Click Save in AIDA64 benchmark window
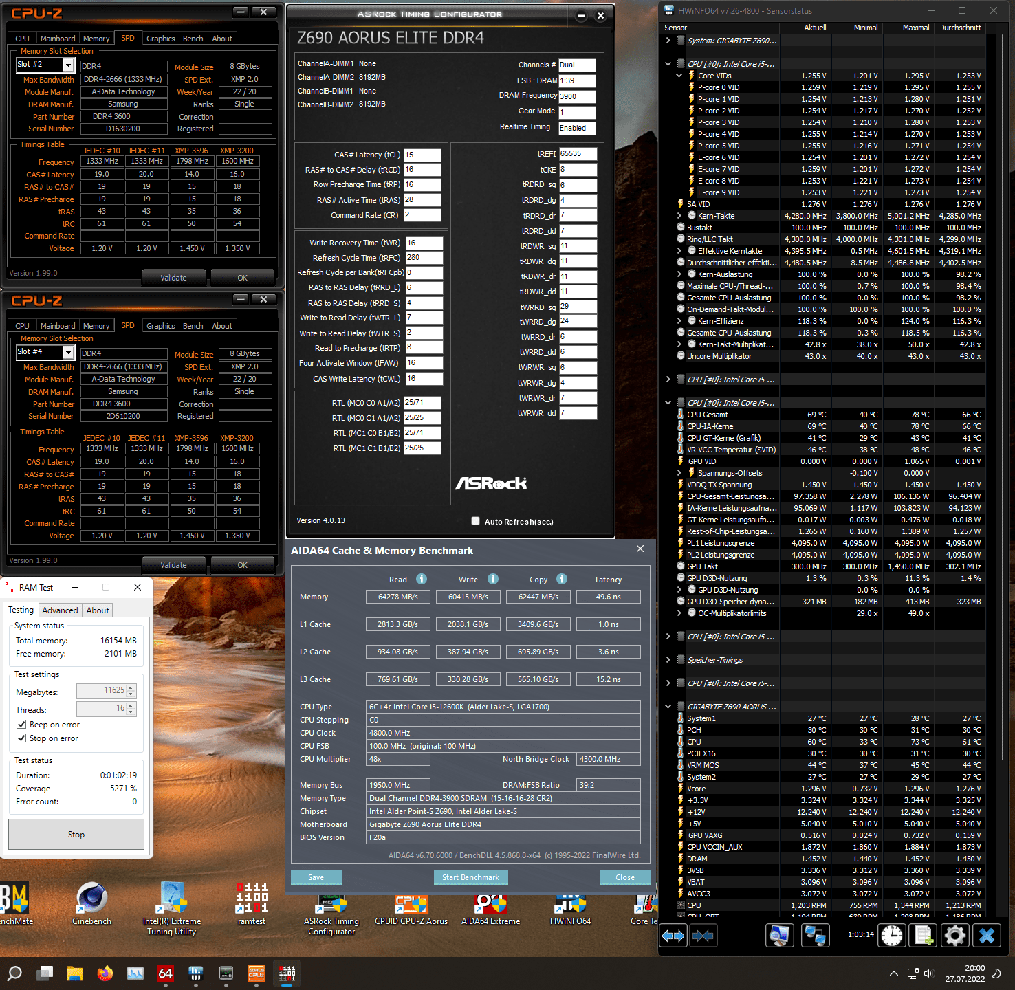Image resolution: width=1015 pixels, height=990 pixels. point(316,877)
